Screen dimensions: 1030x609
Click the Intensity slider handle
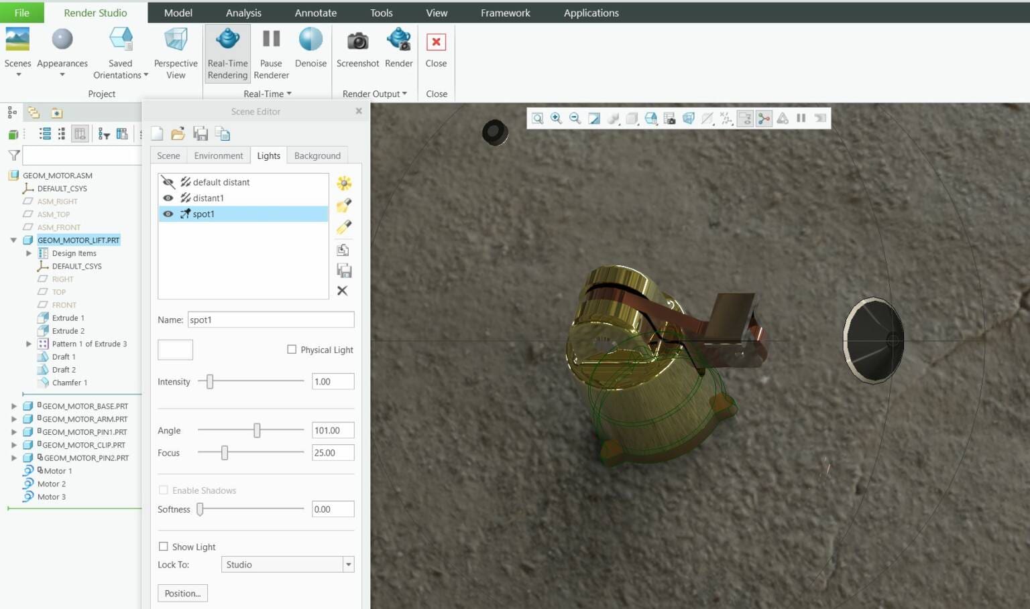point(210,381)
